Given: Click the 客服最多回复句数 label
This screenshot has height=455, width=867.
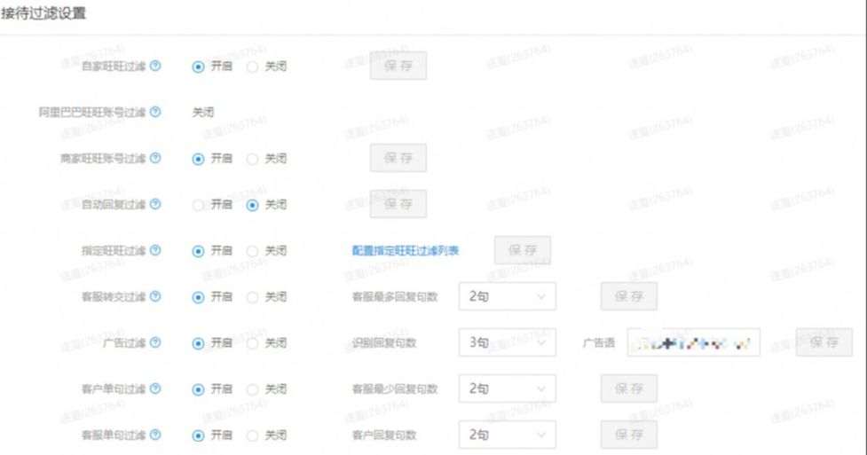Looking at the screenshot, I should tap(395, 297).
